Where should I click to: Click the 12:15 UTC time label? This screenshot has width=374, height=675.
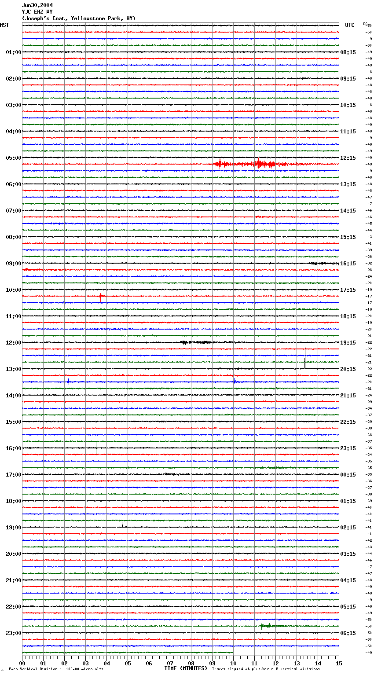(x=348, y=158)
